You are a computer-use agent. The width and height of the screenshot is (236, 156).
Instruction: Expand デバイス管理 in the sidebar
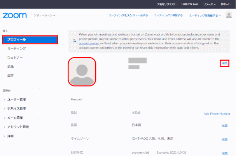click(17, 109)
